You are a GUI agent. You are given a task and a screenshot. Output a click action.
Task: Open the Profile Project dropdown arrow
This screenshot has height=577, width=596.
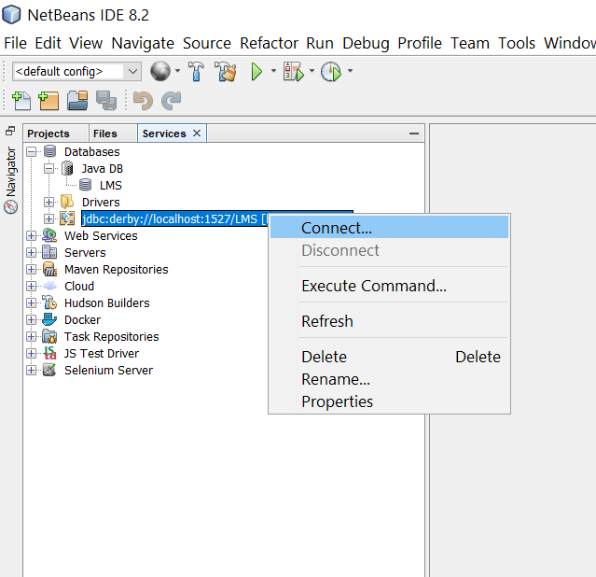coord(350,71)
